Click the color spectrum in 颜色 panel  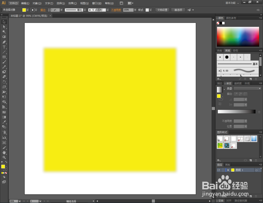tap(238, 36)
